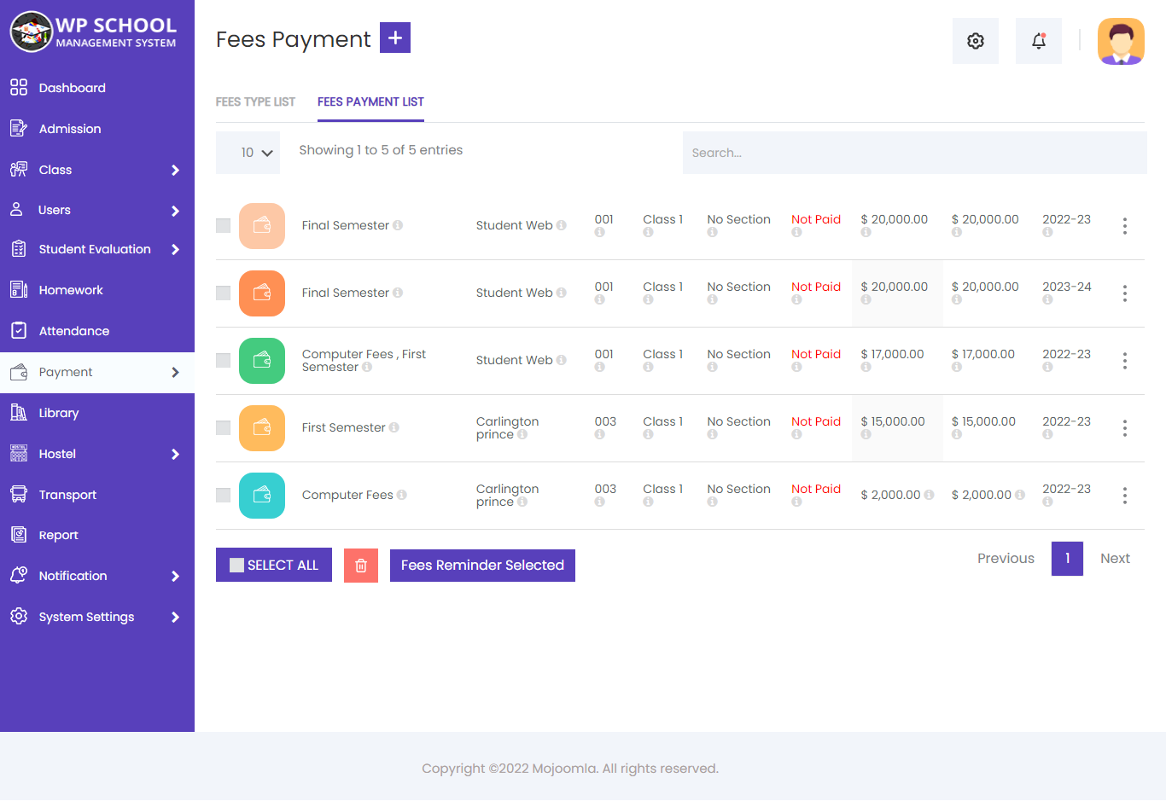Click the Fees Reminder Selected button

[482, 565]
